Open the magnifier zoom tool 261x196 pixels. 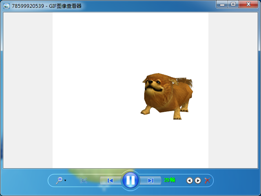[59, 180]
